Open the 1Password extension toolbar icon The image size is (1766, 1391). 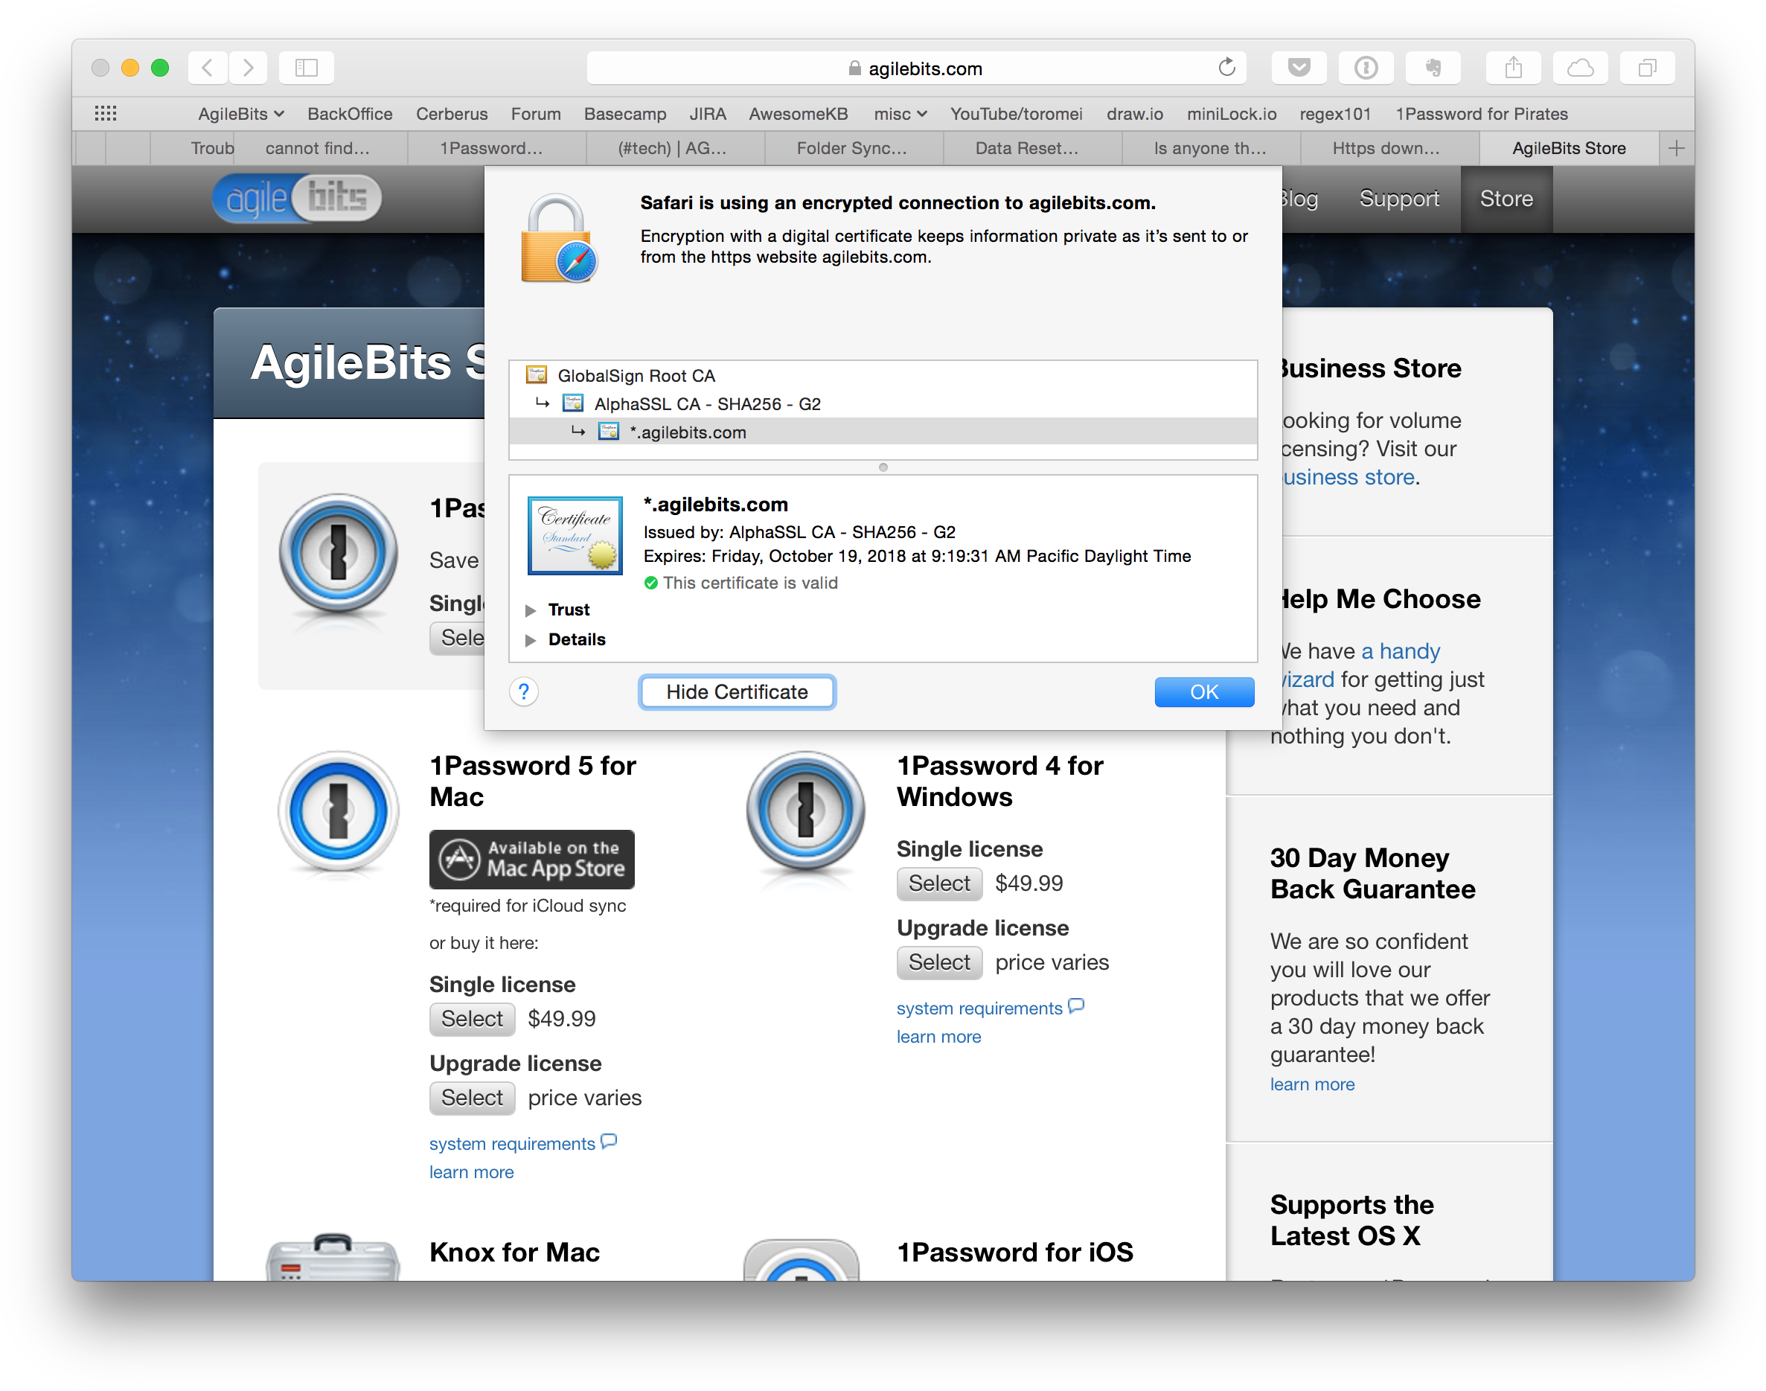(1366, 68)
